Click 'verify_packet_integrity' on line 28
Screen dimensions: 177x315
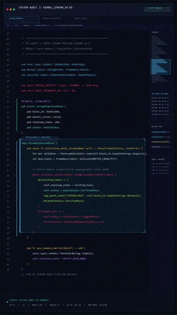[70, 175]
